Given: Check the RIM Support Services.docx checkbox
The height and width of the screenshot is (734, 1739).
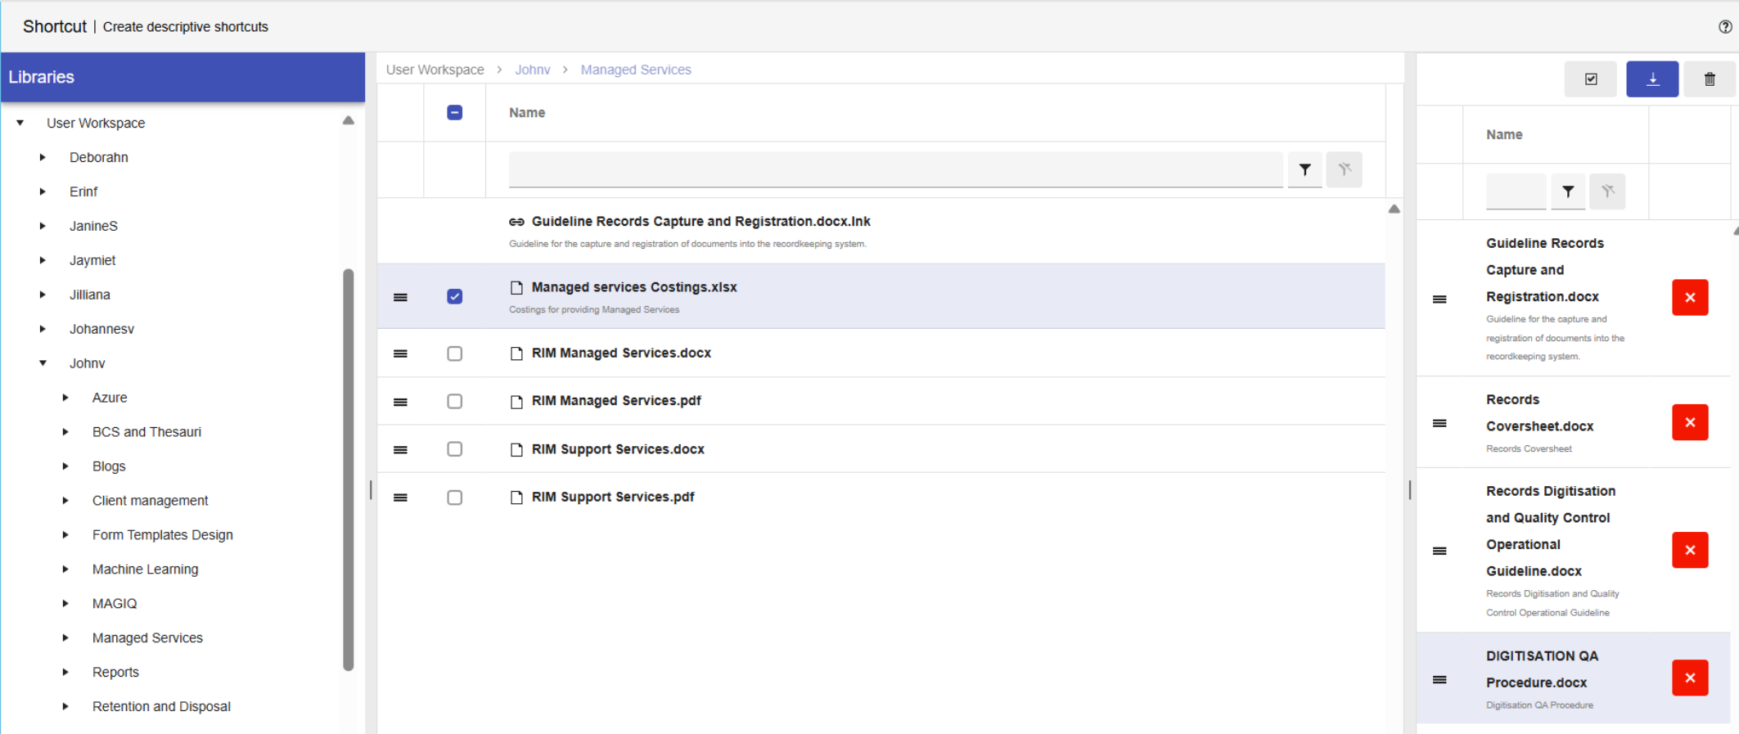Looking at the screenshot, I should (x=455, y=449).
